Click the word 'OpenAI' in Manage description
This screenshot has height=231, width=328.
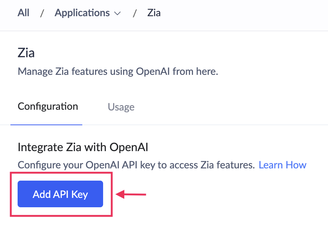153,71
